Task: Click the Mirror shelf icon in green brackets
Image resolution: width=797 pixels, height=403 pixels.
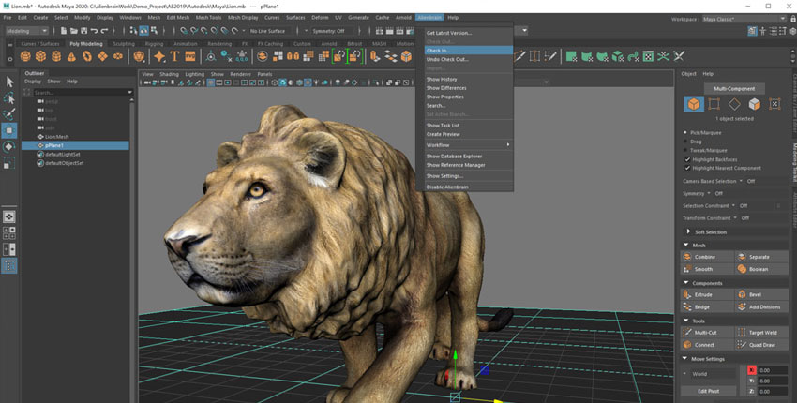Action: point(338,56)
